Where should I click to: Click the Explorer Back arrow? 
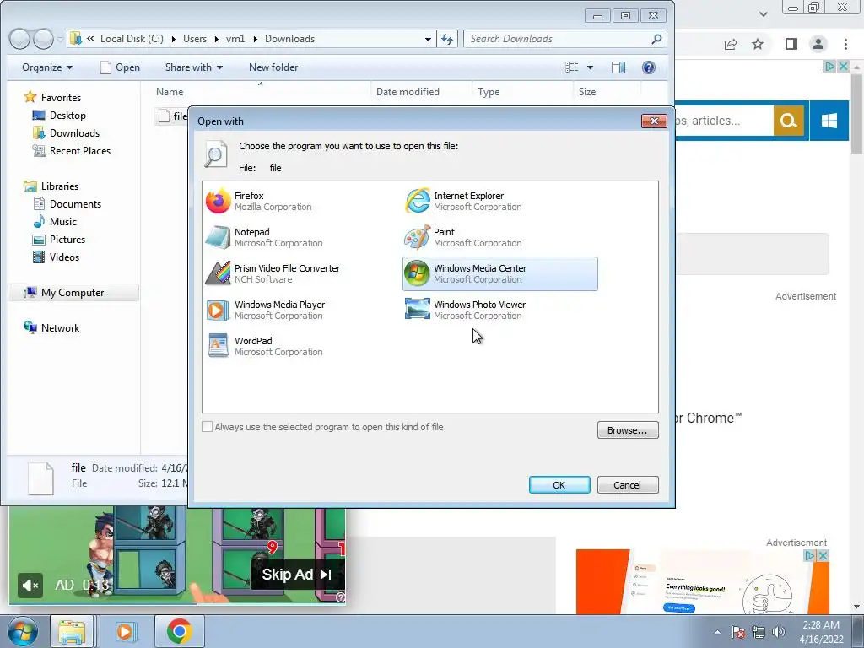(20, 39)
